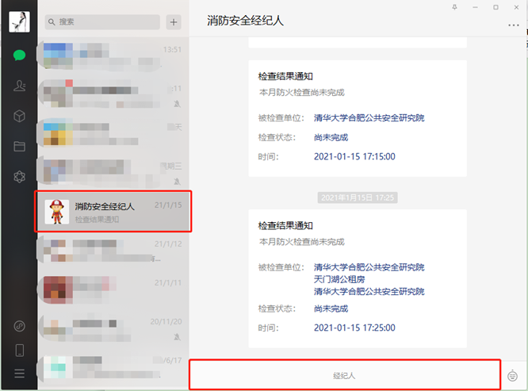Open the Files folder icon

click(19, 146)
